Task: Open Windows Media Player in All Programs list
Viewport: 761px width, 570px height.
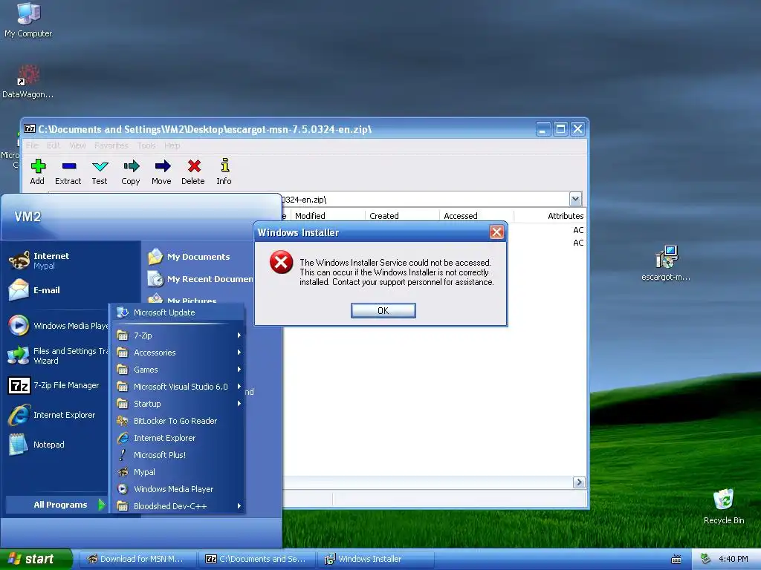Action: [177, 489]
